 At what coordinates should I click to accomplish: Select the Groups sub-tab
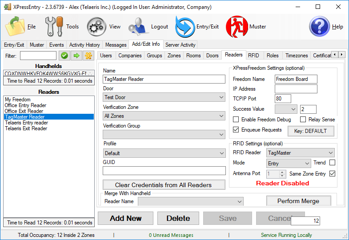click(154, 56)
